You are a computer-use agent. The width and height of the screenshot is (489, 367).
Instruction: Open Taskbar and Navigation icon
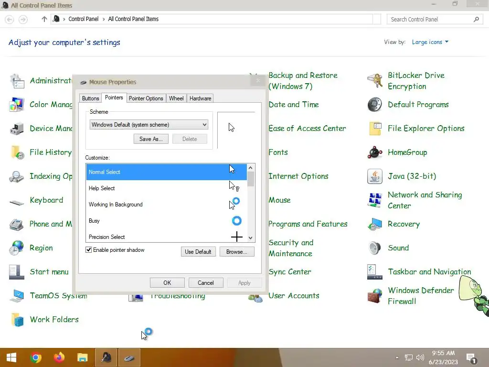click(374, 272)
